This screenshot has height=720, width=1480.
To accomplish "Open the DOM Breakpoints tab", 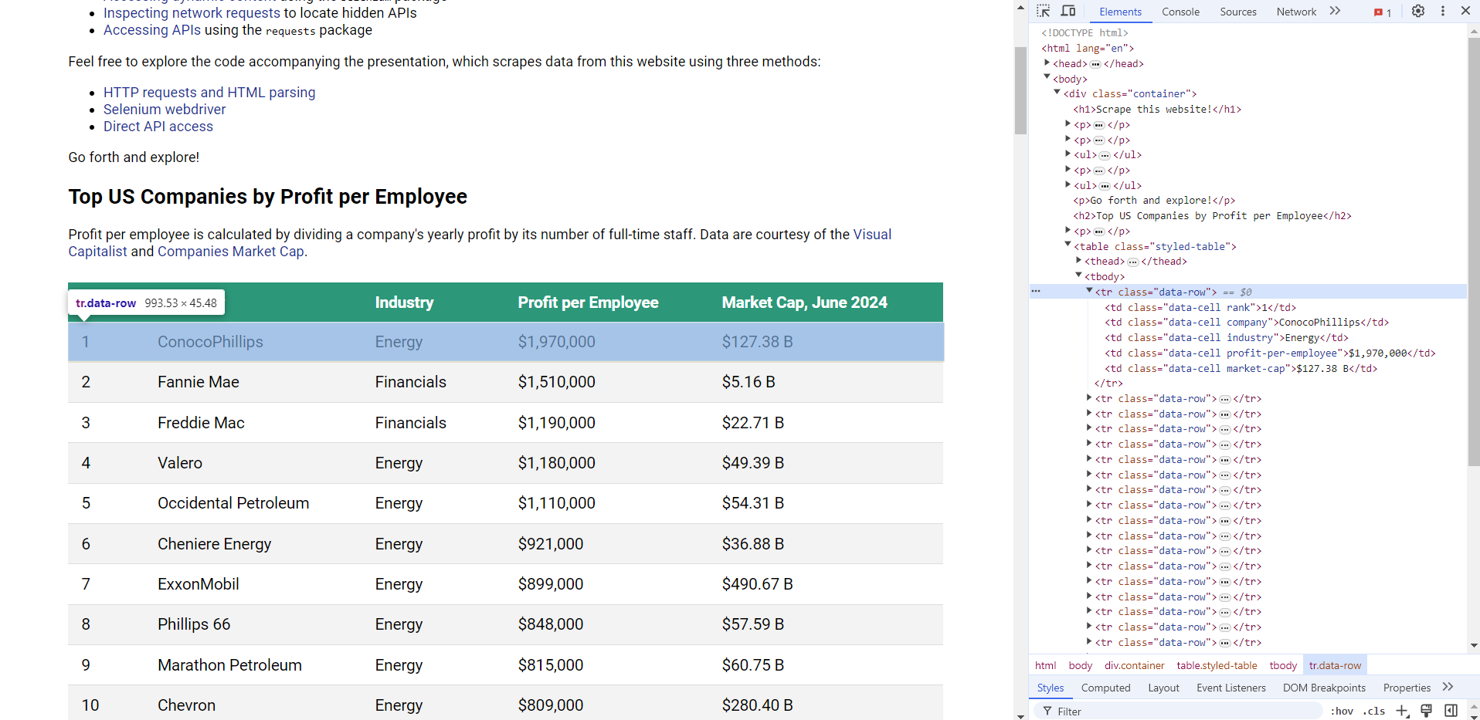I will click(1324, 688).
